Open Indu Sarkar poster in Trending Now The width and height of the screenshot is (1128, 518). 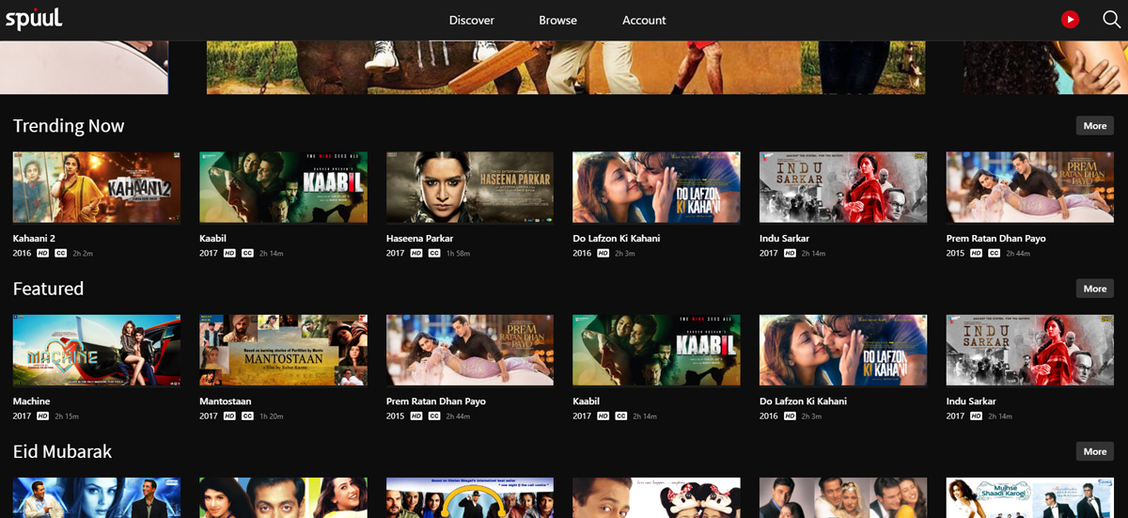[843, 187]
